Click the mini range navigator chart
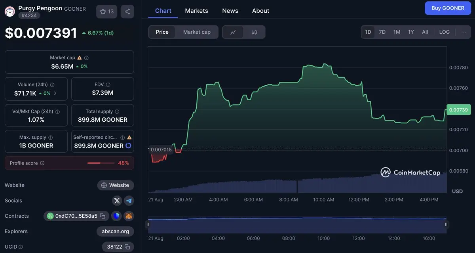The height and width of the screenshot is (253, 475). (x=297, y=224)
